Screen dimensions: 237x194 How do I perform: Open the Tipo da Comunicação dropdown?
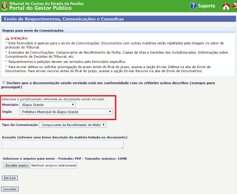[x=73, y=125]
